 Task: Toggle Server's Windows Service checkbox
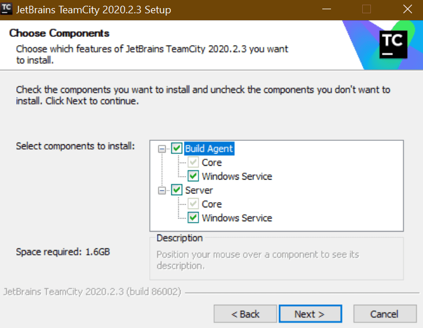coord(194,218)
